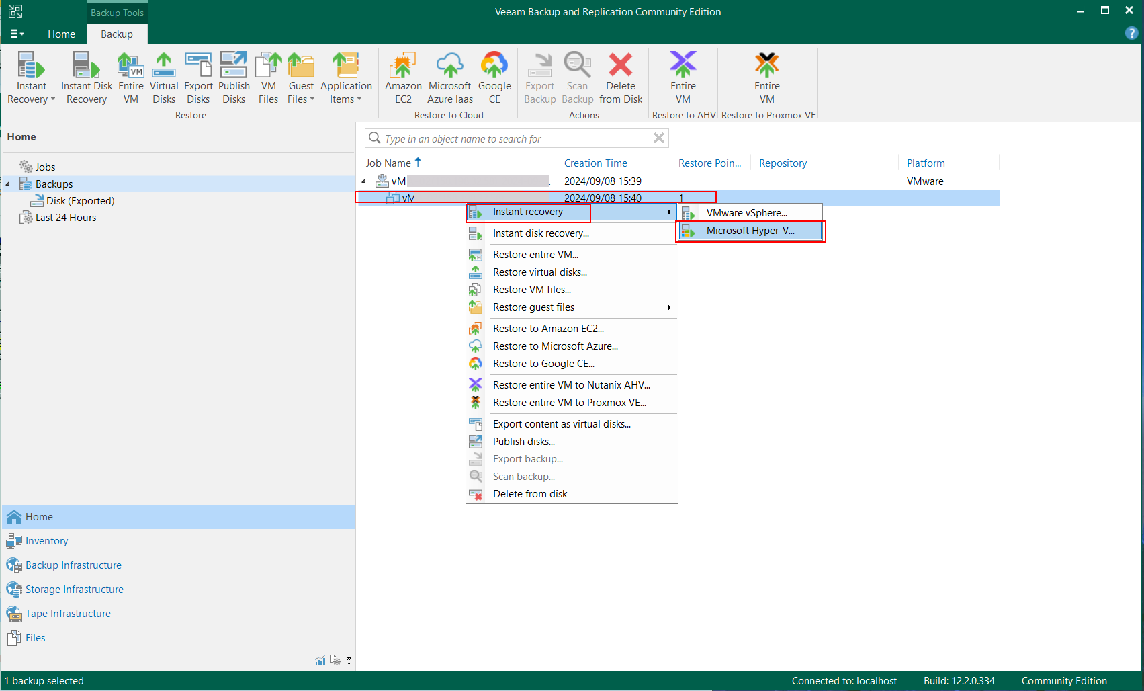Image resolution: width=1144 pixels, height=691 pixels.
Task: Click the Export Disks ribbon icon
Action: [x=198, y=66]
